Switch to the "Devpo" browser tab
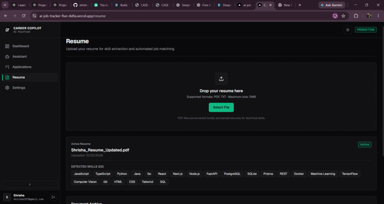384x204 pixels. coord(224,5)
